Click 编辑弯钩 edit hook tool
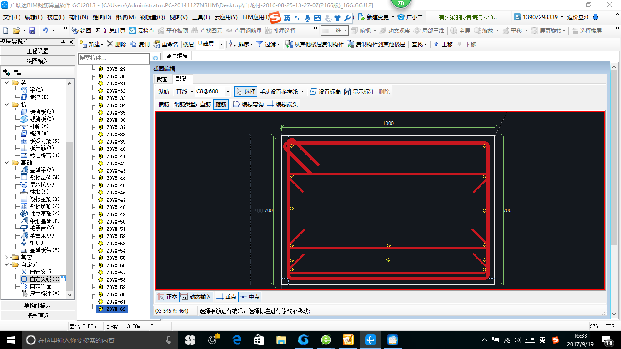The height and width of the screenshot is (349, 621). coord(248,104)
